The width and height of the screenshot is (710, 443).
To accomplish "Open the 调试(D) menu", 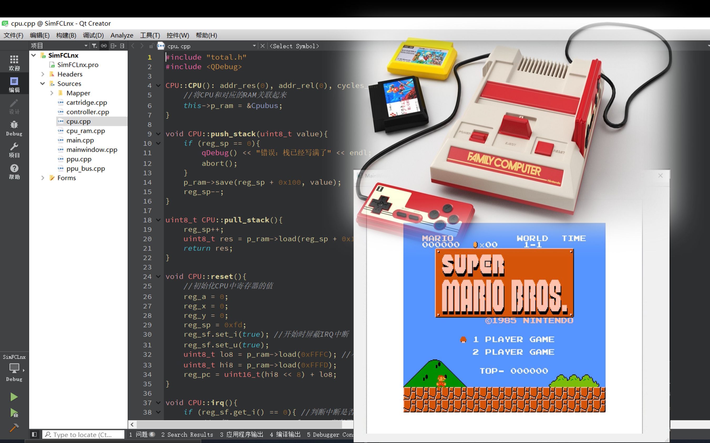I will tap(93, 35).
